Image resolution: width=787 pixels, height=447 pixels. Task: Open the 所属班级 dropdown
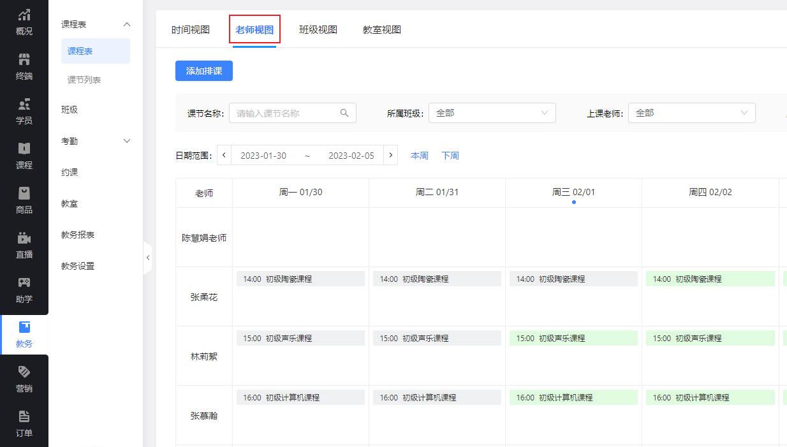click(x=492, y=113)
